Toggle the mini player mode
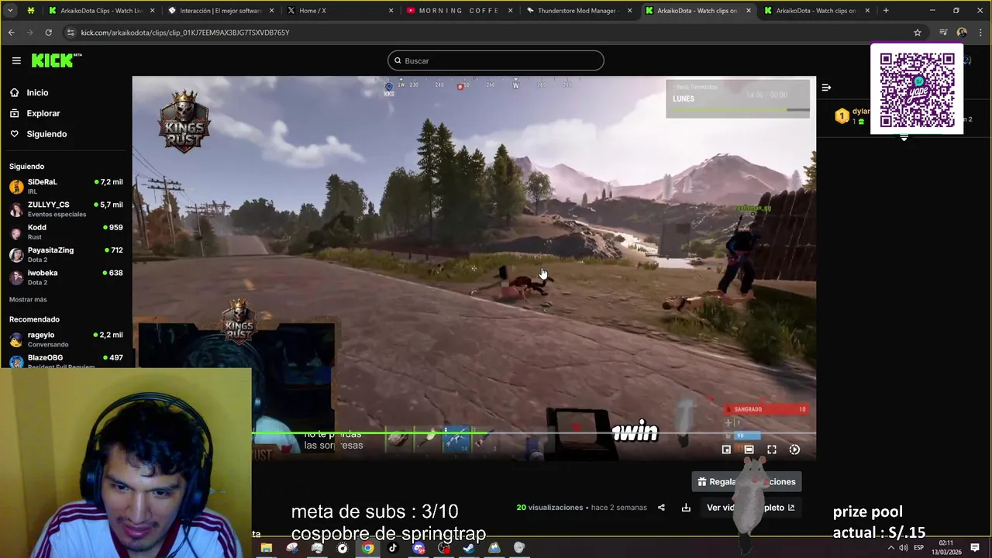 [x=726, y=449]
